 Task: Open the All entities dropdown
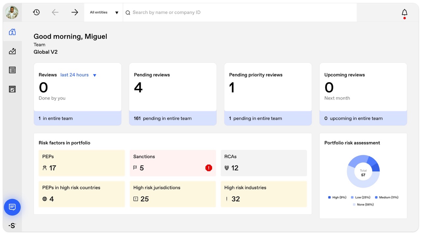(x=103, y=12)
